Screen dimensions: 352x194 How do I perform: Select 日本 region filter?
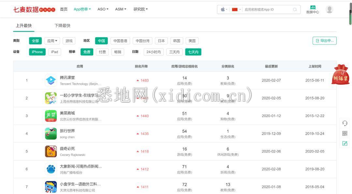pyautogui.click(x=161, y=41)
